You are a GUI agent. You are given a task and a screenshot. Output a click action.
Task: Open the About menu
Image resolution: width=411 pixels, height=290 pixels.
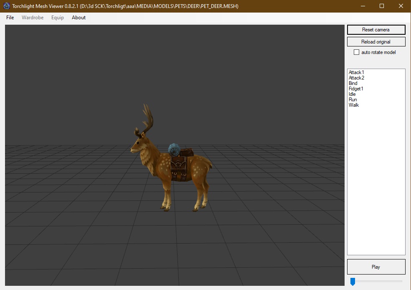tap(79, 18)
